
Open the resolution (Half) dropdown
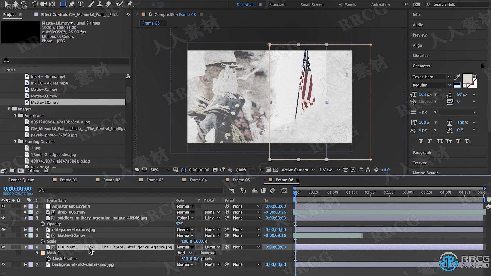point(249,170)
